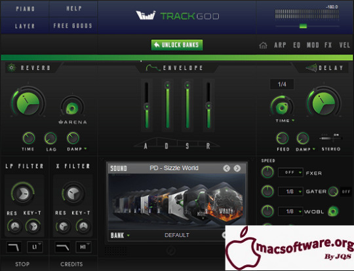Screen dimensions: 354x271
Task: Expand the Delay Time mode arrow
Action: coord(293,120)
